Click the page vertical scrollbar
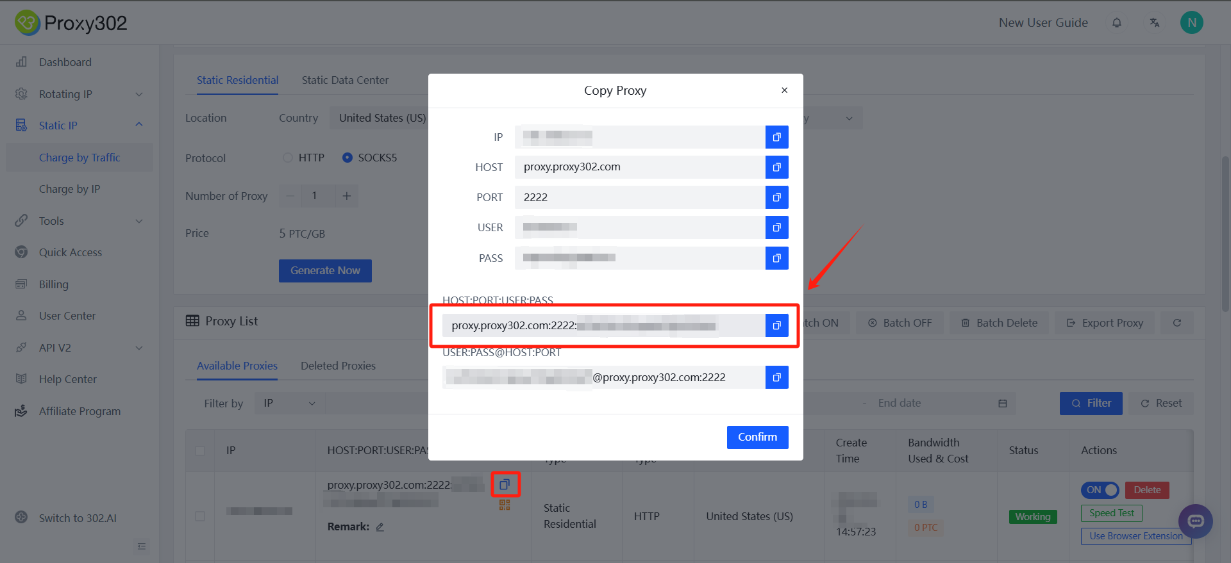This screenshot has height=563, width=1231. tap(1225, 234)
